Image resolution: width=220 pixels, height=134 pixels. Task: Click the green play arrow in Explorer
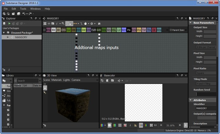point(9,24)
